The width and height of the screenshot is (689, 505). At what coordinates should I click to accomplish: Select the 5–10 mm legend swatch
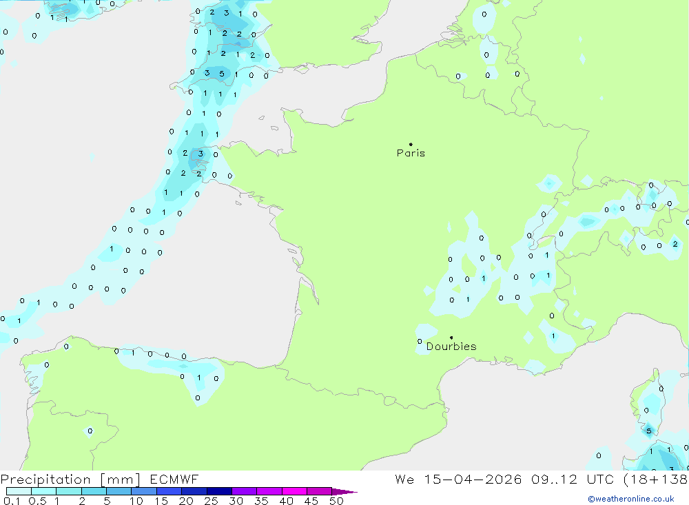(x=119, y=491)
